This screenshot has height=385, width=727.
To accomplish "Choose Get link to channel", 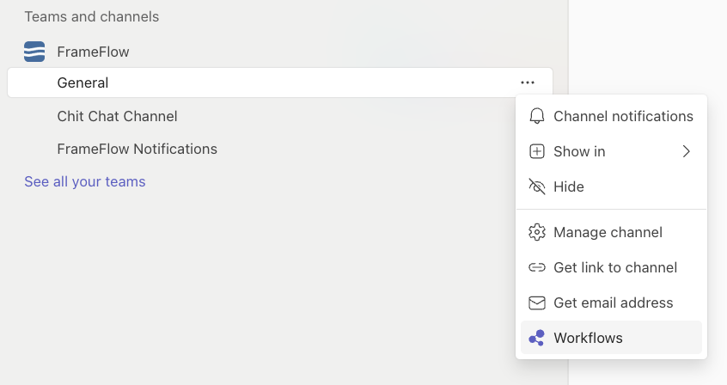I will point(611,267).
